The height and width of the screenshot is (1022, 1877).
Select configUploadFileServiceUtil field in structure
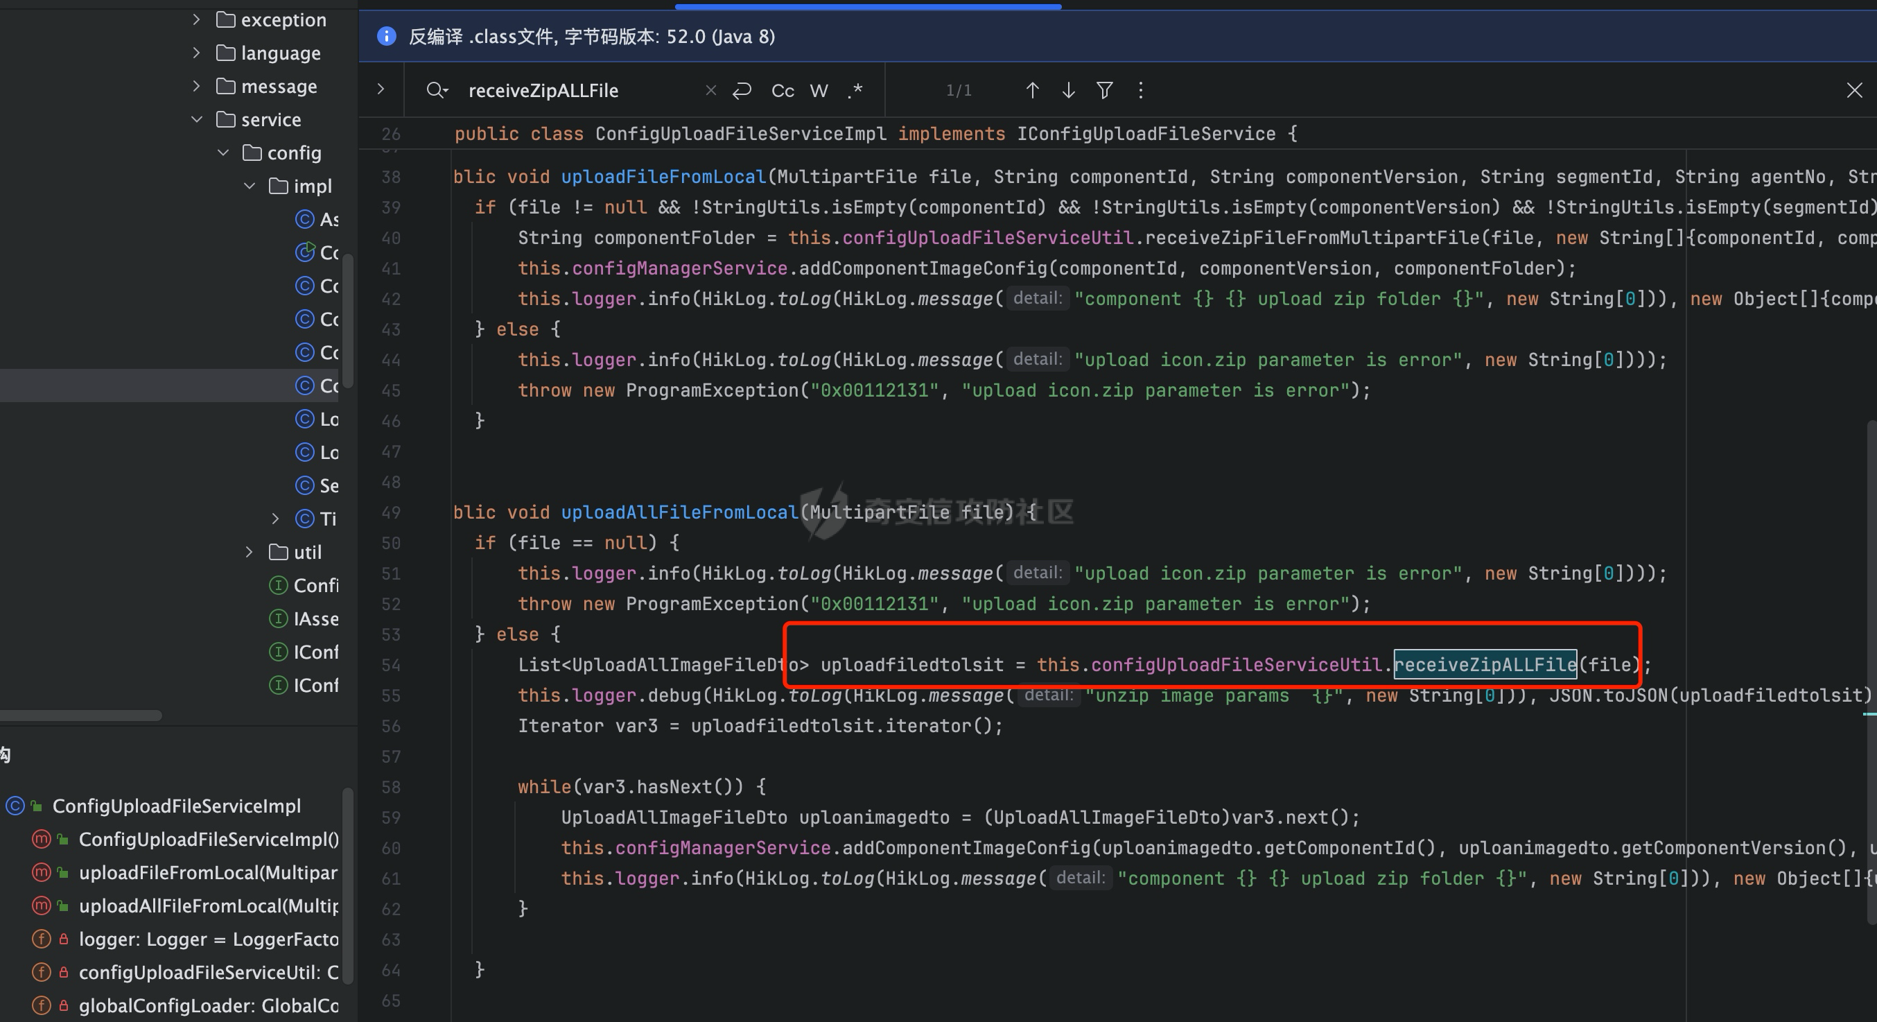pyautogui.click(x=209, y=973)
